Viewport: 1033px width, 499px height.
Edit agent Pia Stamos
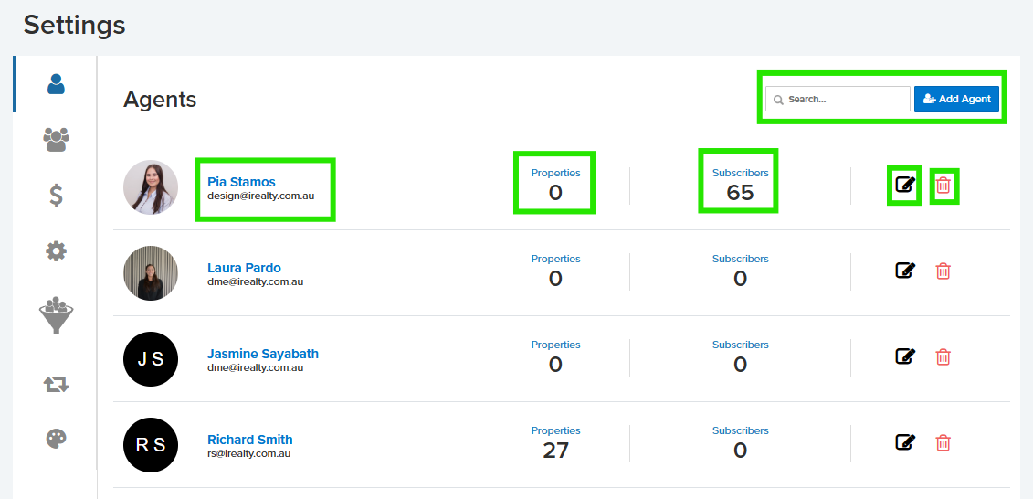tap(904, 186)
